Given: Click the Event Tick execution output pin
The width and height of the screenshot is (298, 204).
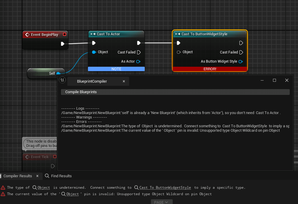Looking at the screenshot, I should tap(53, 166).
